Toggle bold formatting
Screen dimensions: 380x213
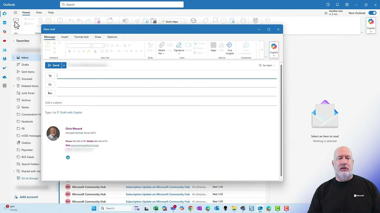point(69,51)
